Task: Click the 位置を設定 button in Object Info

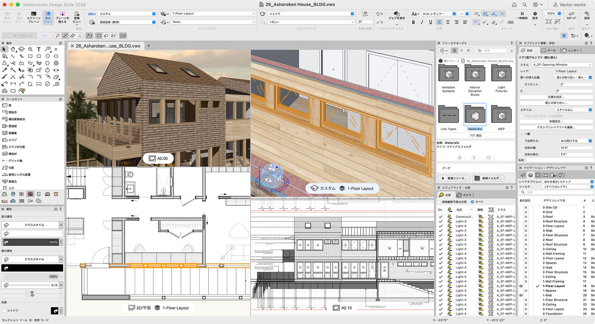Action: (556, 97)
